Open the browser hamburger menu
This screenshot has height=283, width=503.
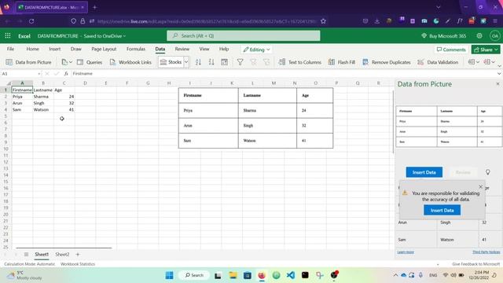click(x=495, y=21)
